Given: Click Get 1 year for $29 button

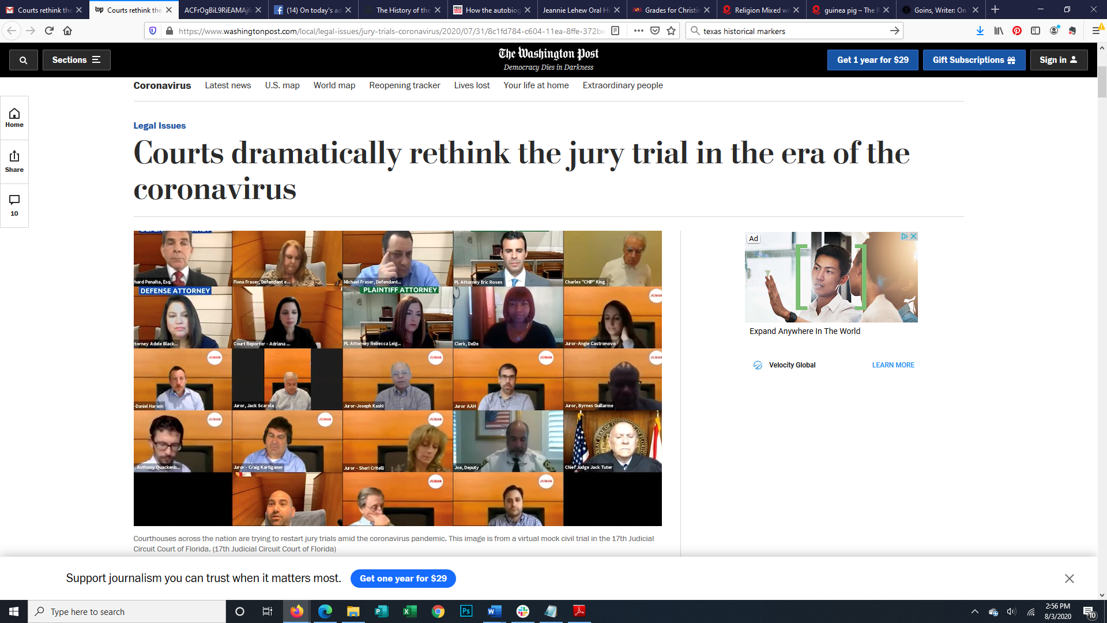Looking at the screenshot, I should click(x=872, y=60).
